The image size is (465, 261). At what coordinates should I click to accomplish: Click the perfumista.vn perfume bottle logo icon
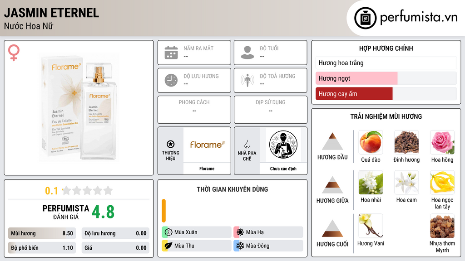coord(365,18)
